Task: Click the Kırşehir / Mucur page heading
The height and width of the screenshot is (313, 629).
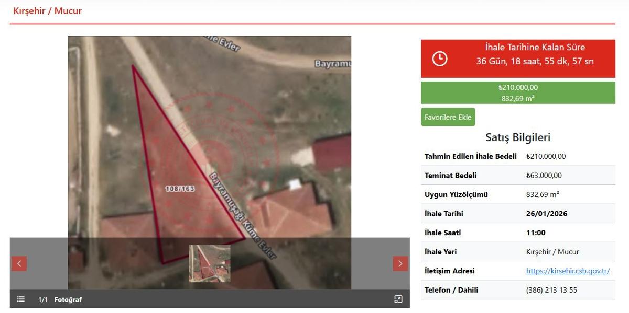Action: [48, 11]
